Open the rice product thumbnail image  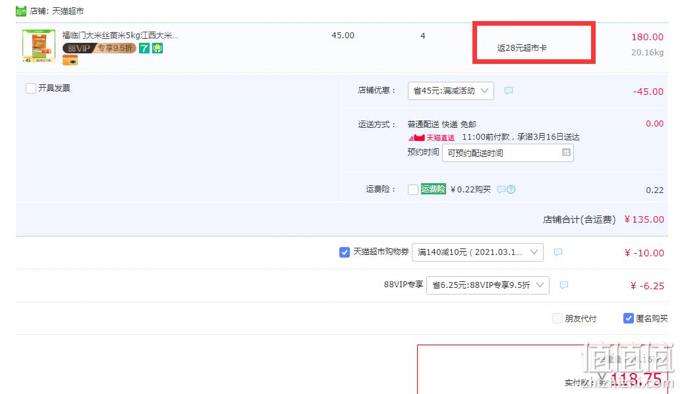pos(39,46)
